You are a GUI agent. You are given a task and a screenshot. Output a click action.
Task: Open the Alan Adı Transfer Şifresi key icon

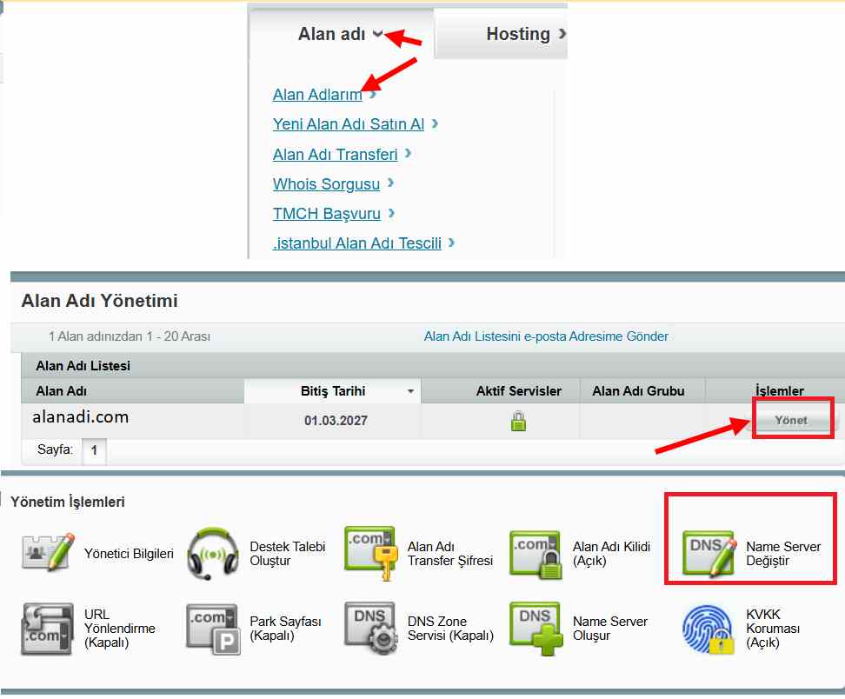(370, 554)
